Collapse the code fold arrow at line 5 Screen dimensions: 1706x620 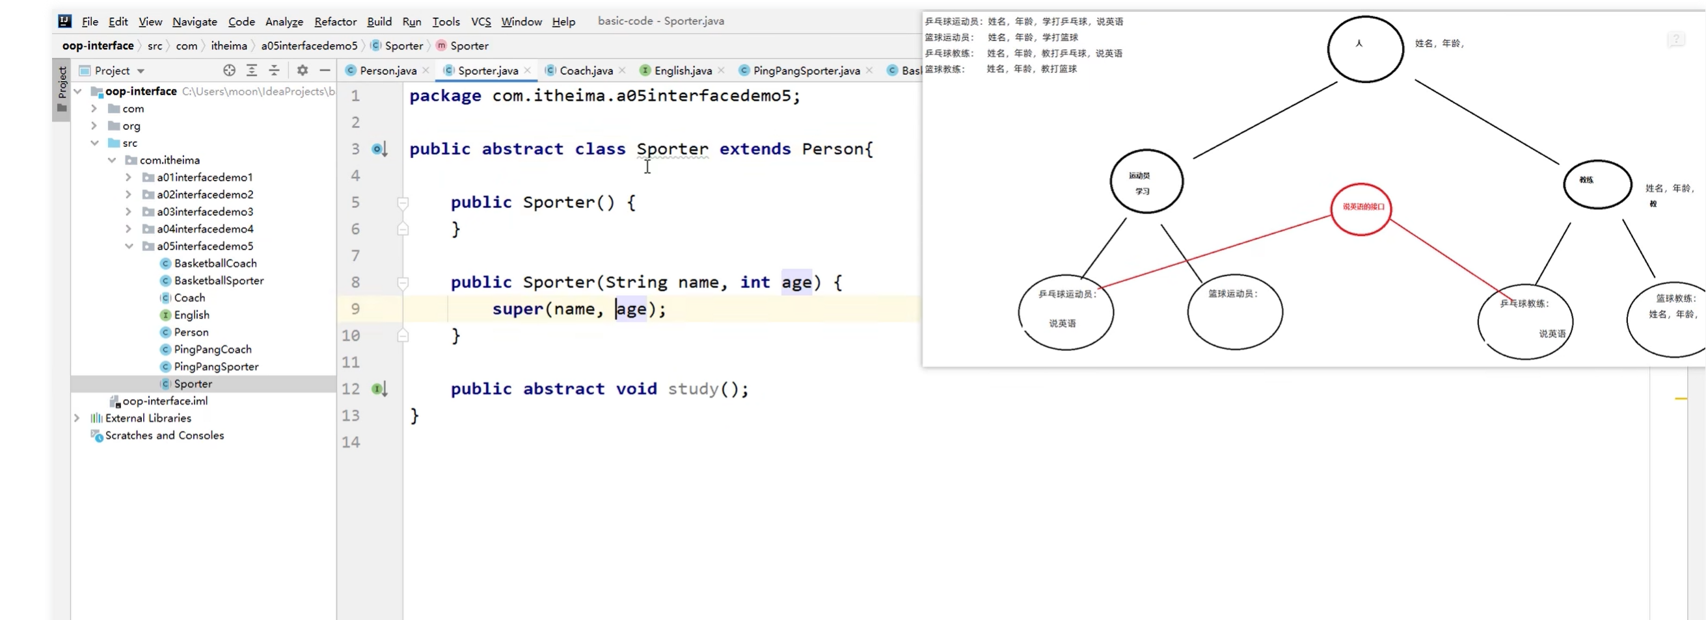tap(403, 203)
